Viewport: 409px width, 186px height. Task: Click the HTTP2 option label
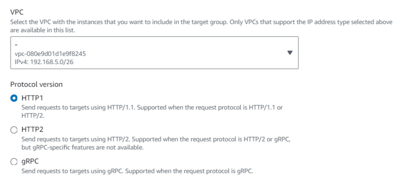[32, 130]
